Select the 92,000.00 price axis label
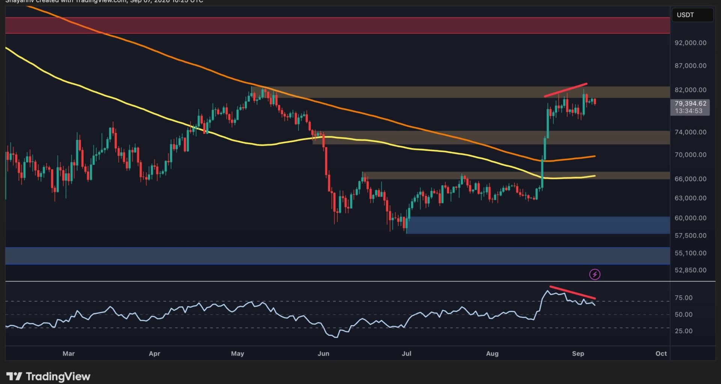 pos(690,43)
